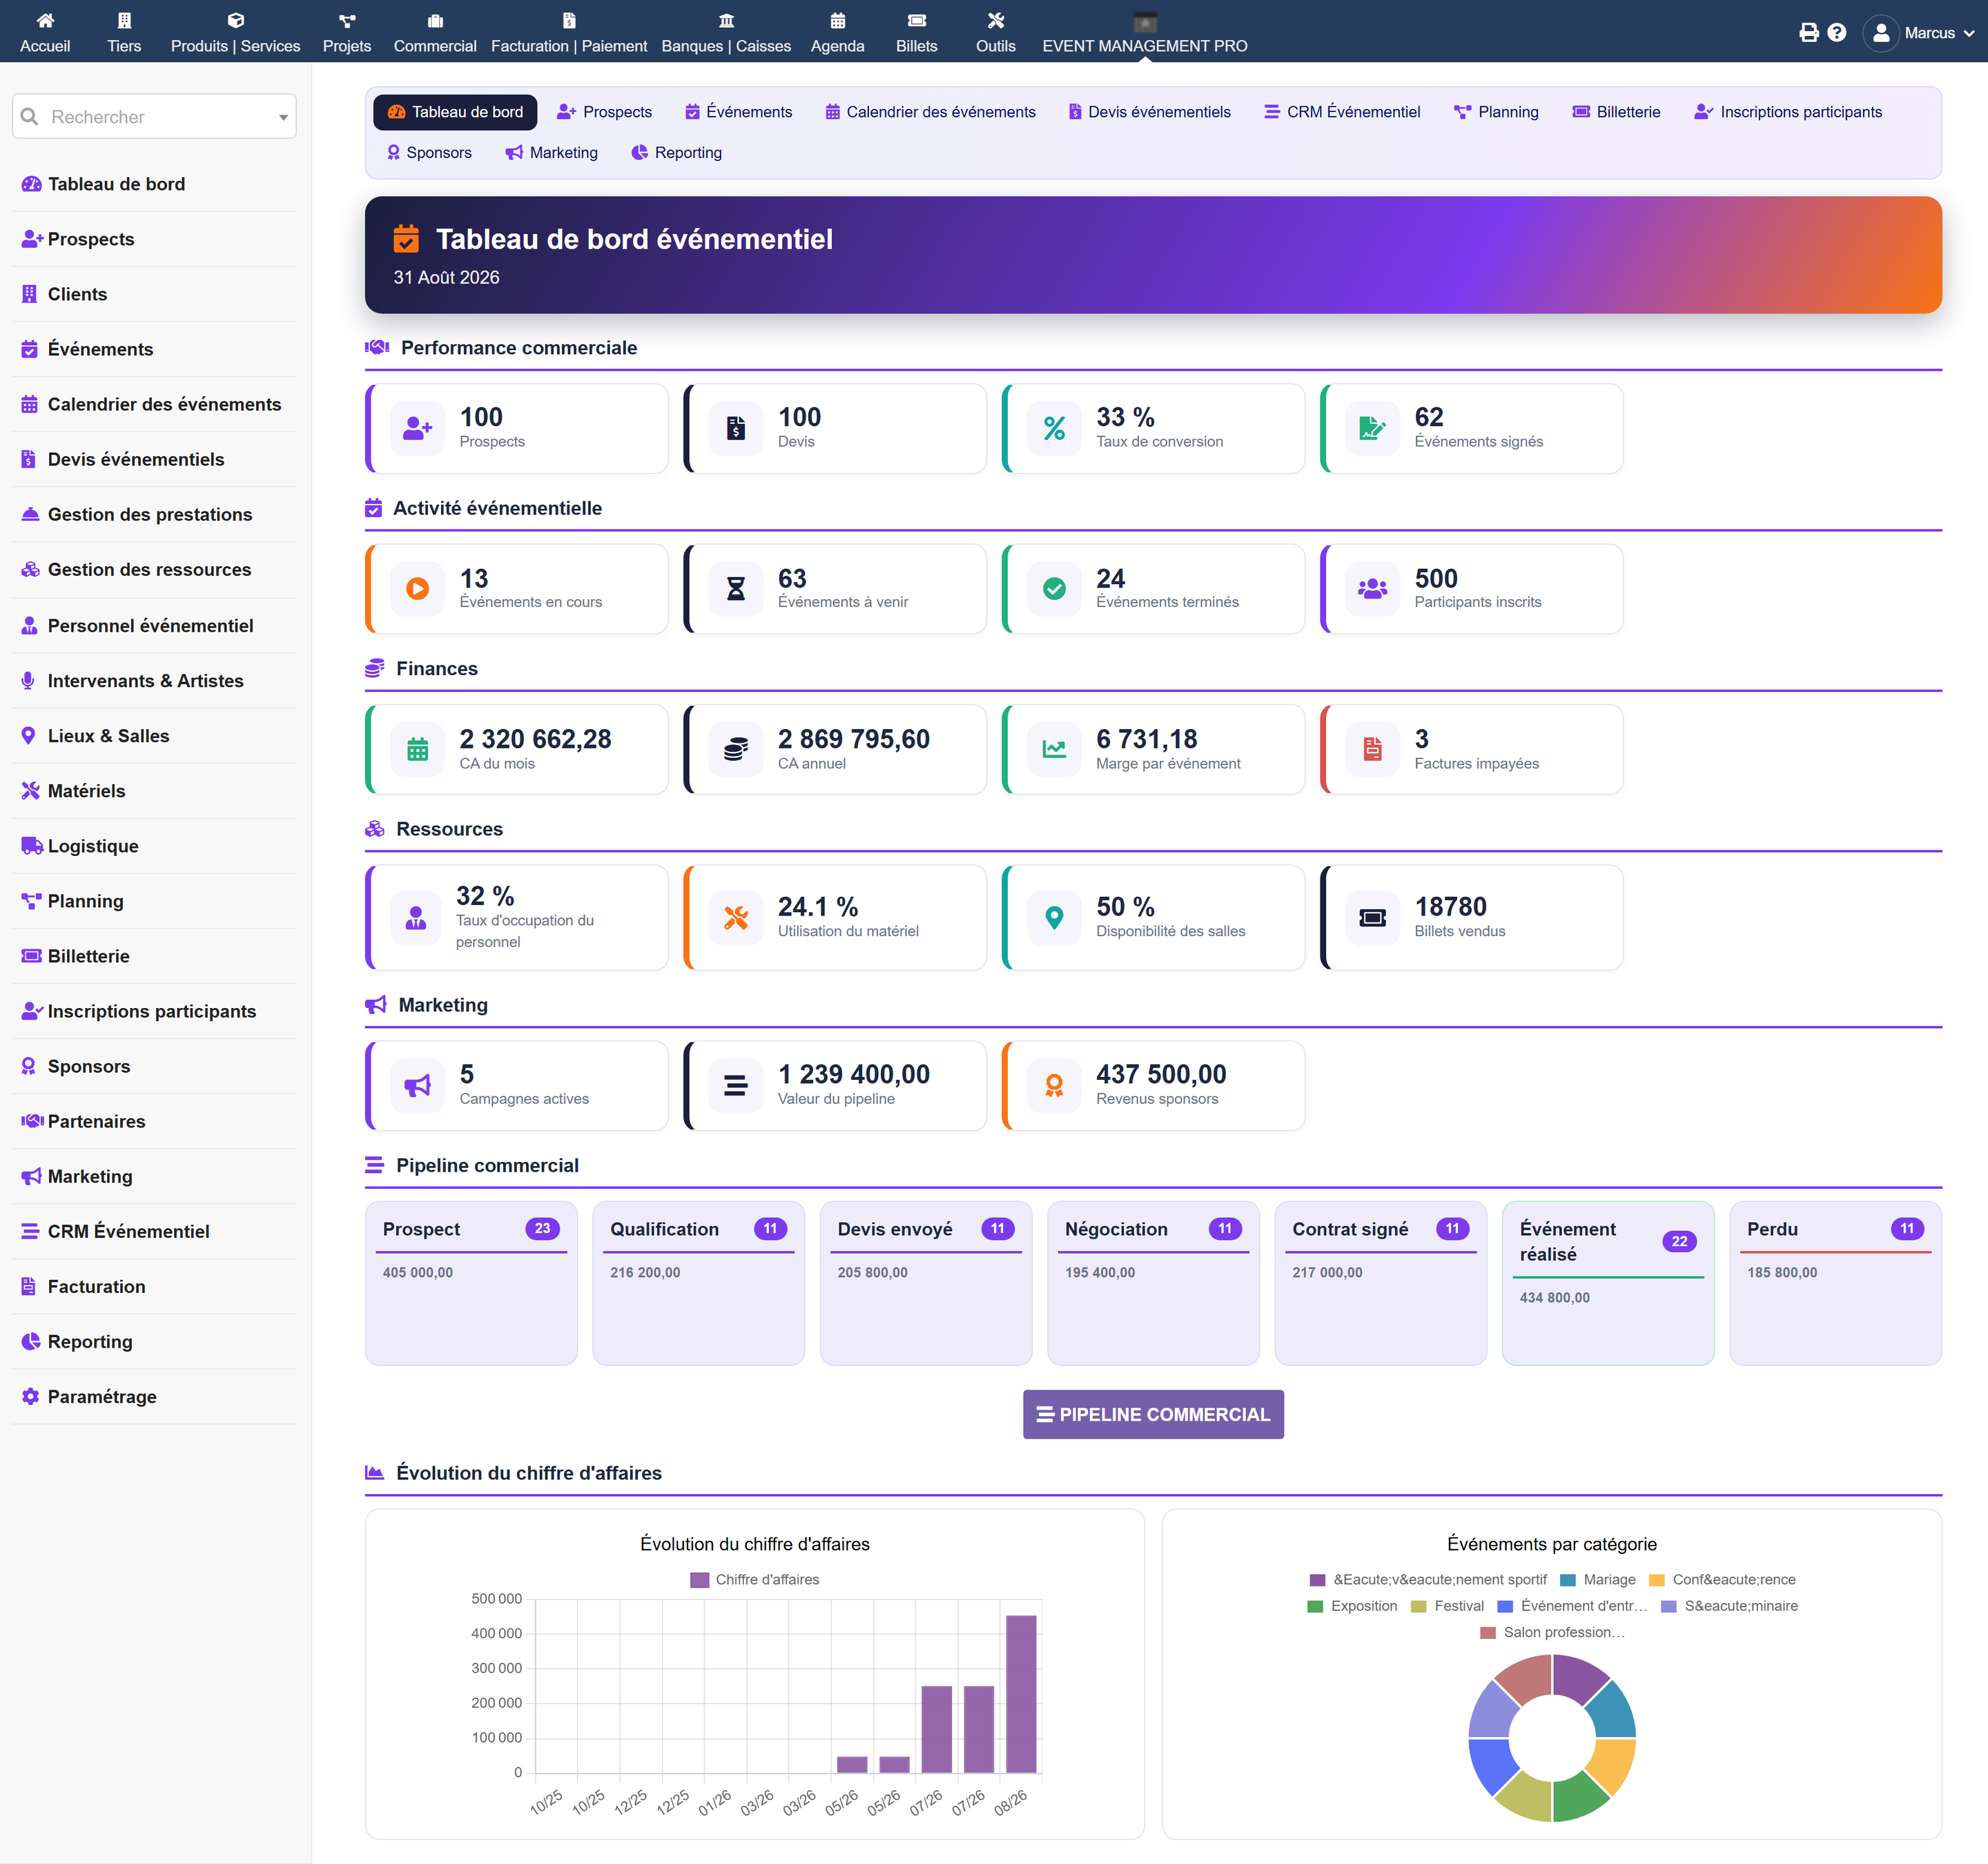Click the Logistique truck icon in sidebar
1988x1864 pixels.
coord(31,845)
